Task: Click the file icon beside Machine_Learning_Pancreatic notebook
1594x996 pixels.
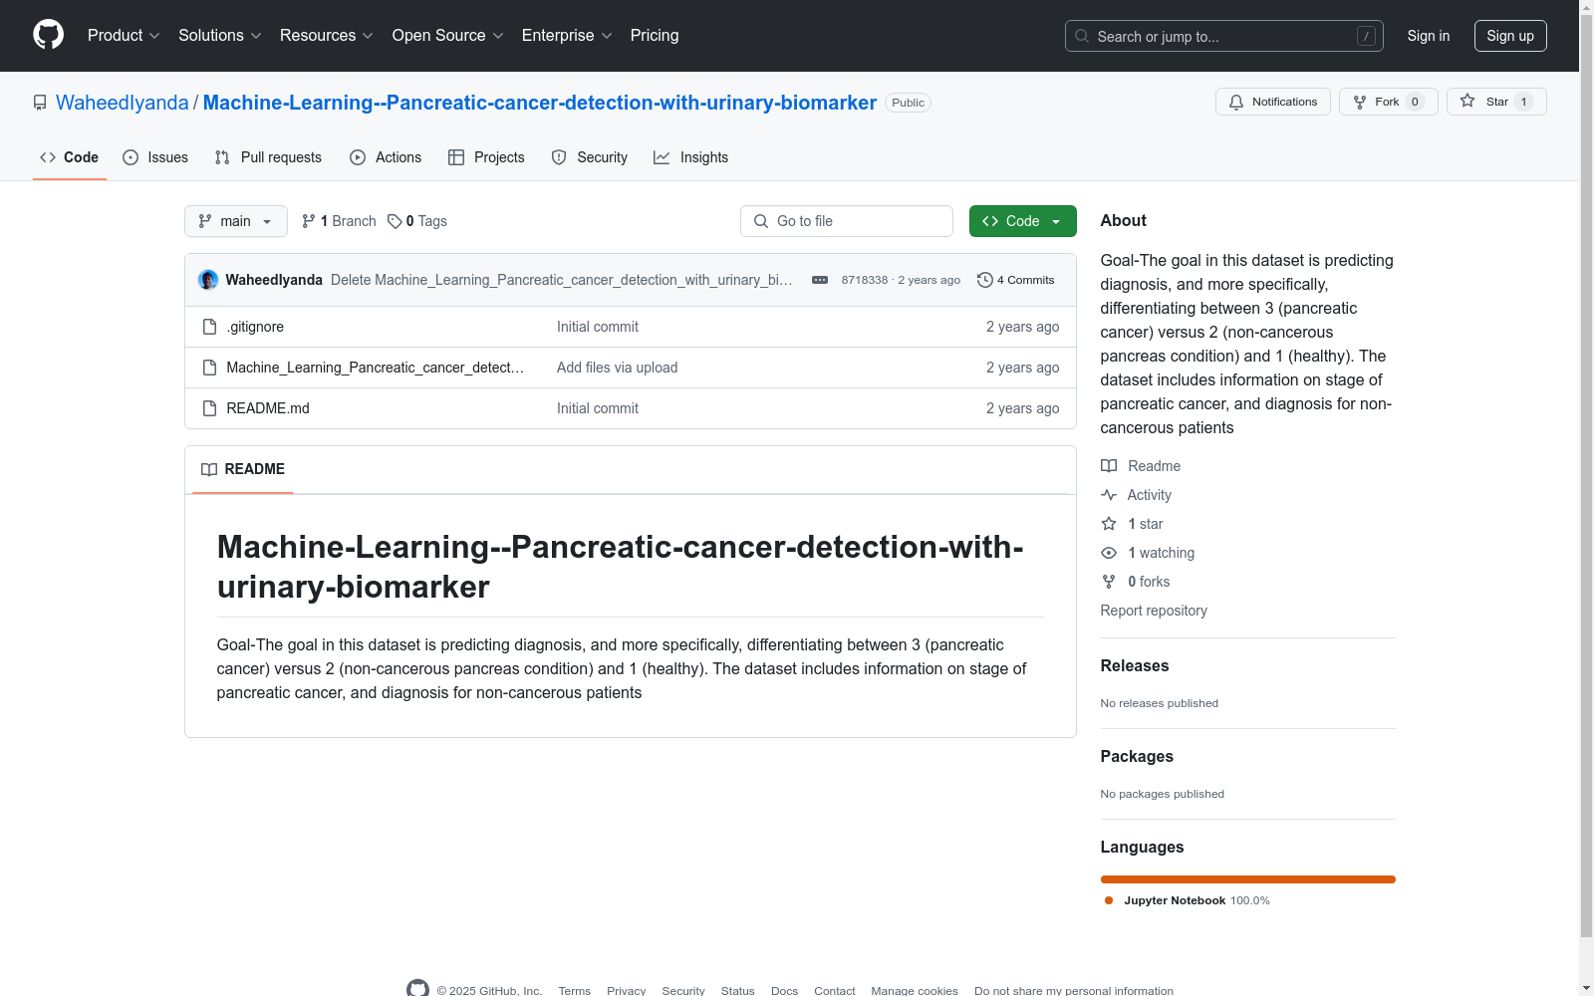Action: click(209, 368)
